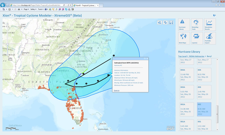
Task: Open the Web Maps tile
Action: pyautogui.click(x=184, y=38)
